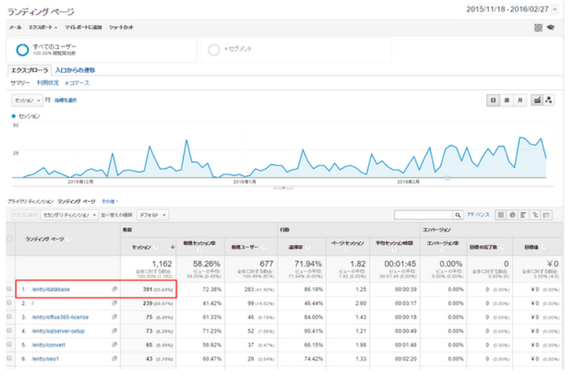Click external-open icon for the / row

point(114,303)
